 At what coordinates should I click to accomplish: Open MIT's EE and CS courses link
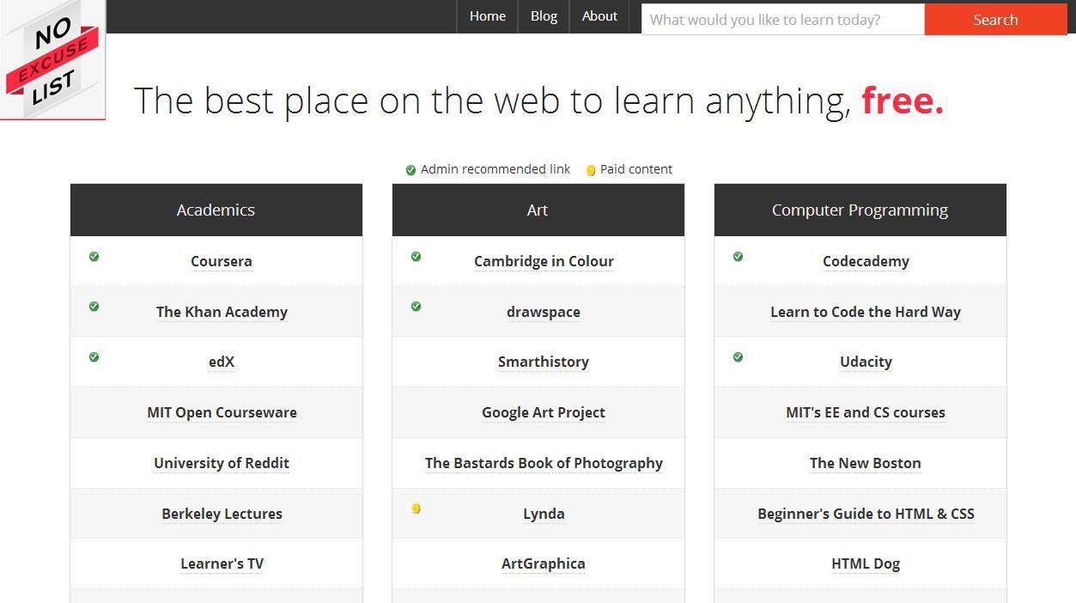click(x=866, y=412)
